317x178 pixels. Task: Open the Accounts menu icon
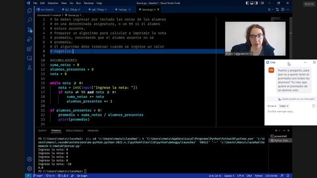point(30,159)
